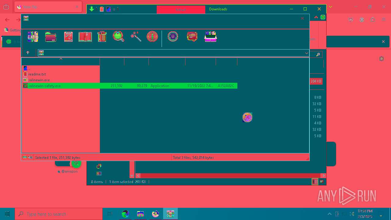Select the salinewin-safety.exe file row
Viewport: 391px width, 220px height.
point(130,86)
